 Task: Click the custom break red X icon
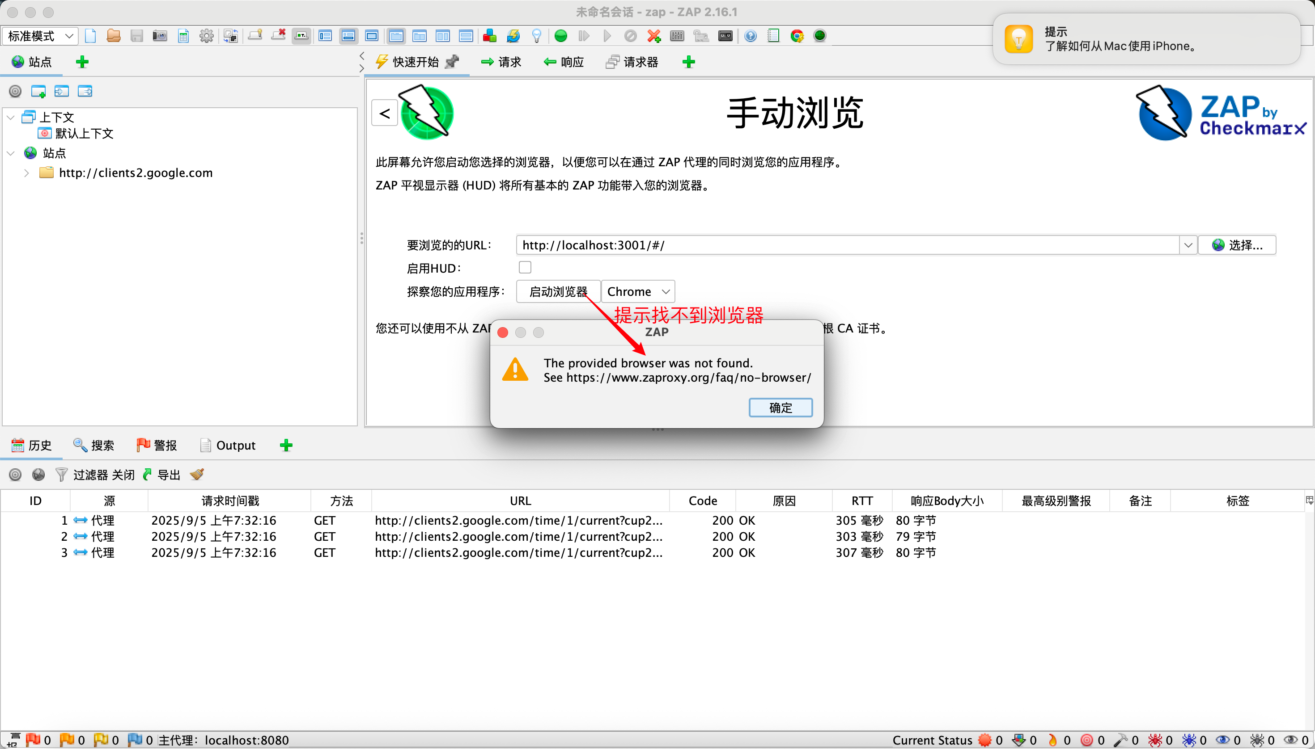[x=654, y=36]
